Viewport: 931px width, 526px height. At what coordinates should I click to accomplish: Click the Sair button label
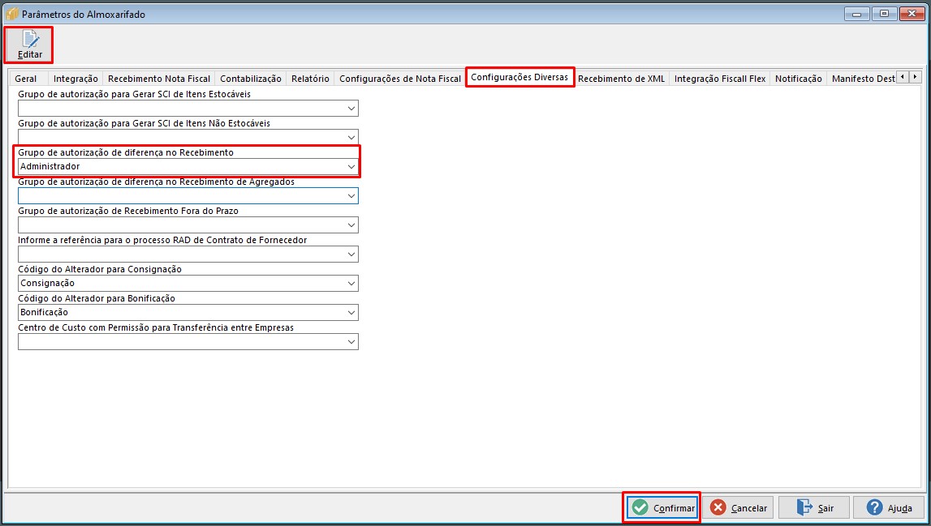coord(825,508)
